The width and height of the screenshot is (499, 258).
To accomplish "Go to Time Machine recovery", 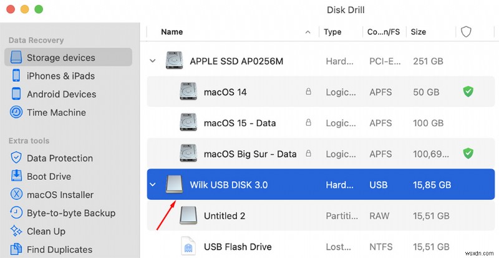I will coord(56,112).
